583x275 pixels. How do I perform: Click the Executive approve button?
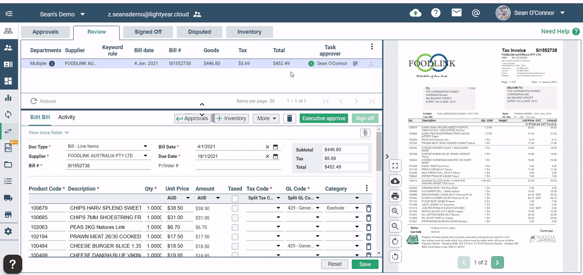point(324,118)
